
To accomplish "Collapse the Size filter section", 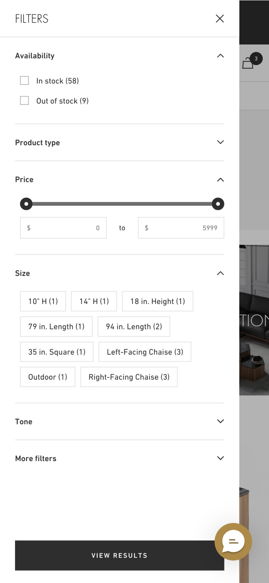I will (220, 273).
